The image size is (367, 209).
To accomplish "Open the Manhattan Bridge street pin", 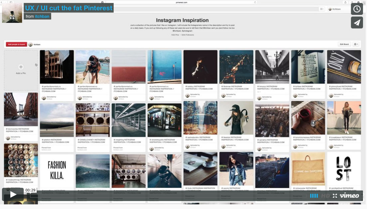I will point(21,109).
